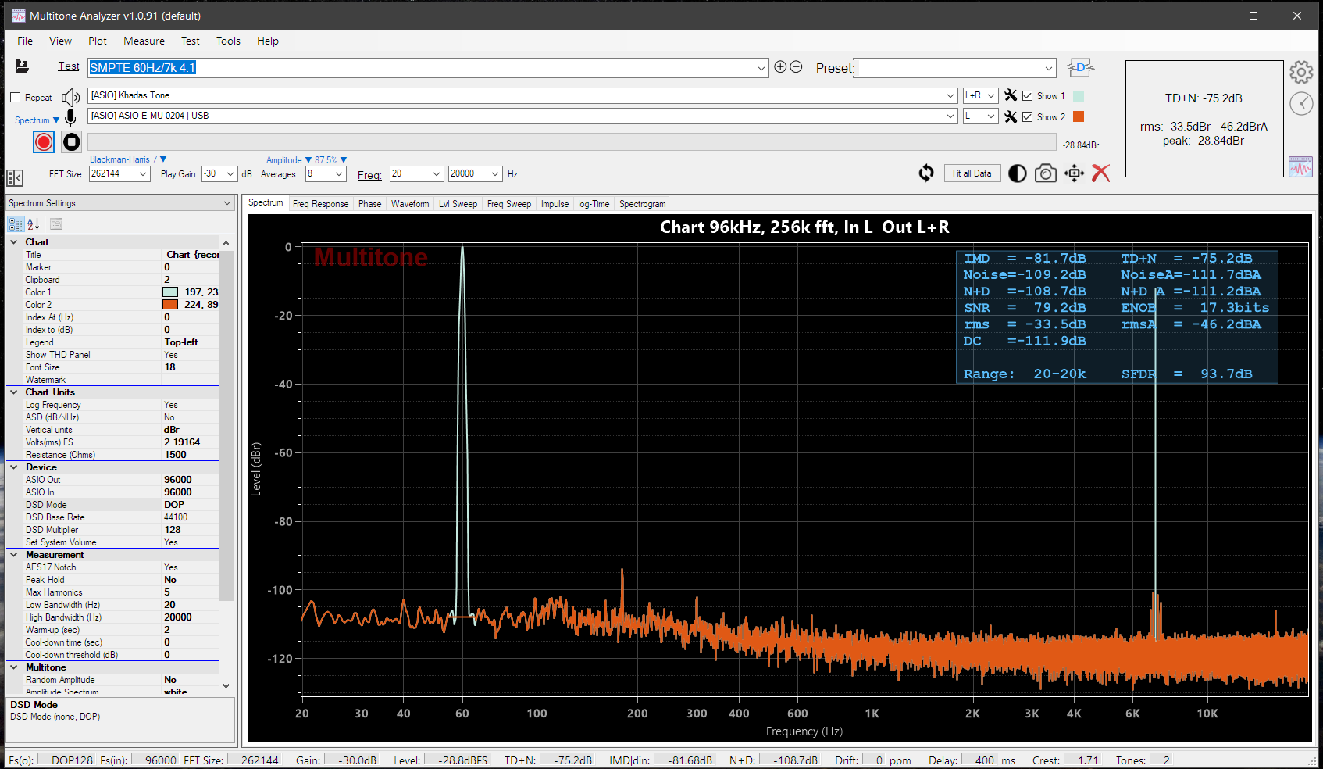Click Spectrum mode dropdown link
The width and height of the screenshot is (1323, 769).
tap(37, 120)
